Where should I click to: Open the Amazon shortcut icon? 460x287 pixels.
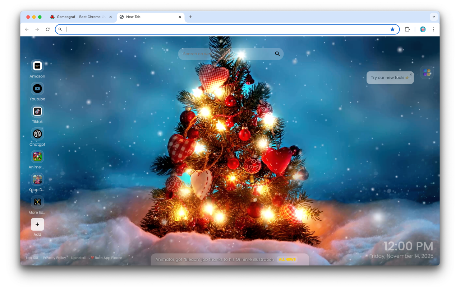pos(37,66)
